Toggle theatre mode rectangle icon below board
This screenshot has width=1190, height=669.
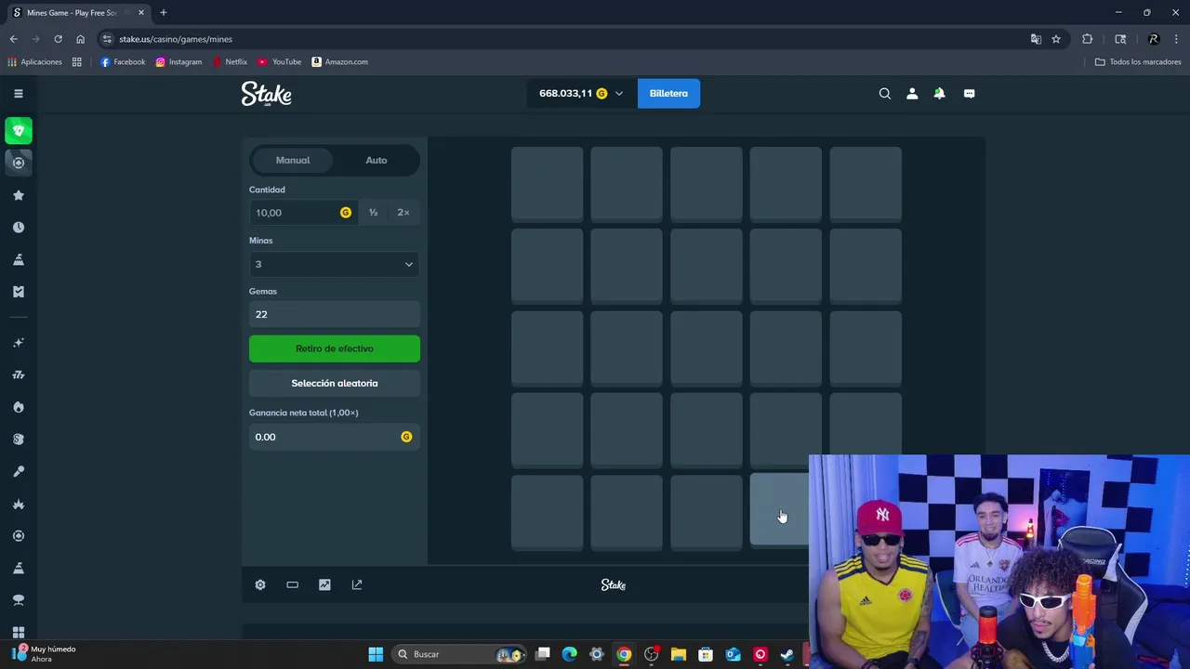pyautogui.click(x=292, y=584)
